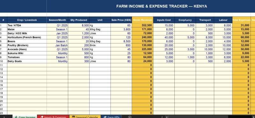
Task: Select the Avocado (Hass) cell
Action: coord(27,49)
